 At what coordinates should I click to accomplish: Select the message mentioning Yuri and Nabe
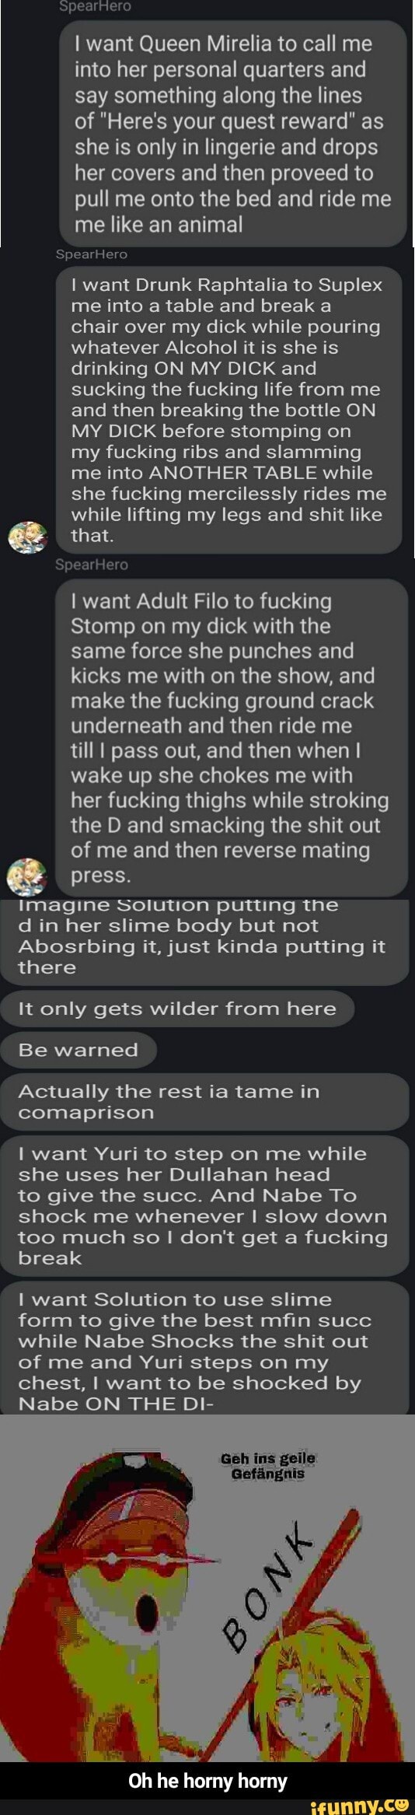[204, 1205]
